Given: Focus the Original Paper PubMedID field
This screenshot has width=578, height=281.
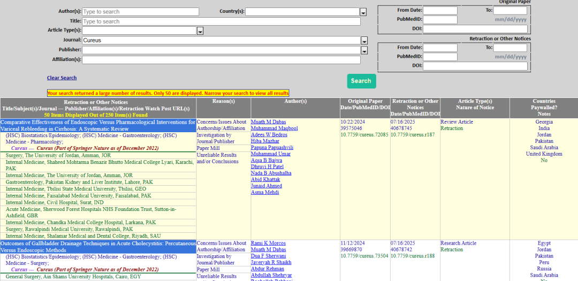Looking at the screenshot, I should (x=440, y=20).
